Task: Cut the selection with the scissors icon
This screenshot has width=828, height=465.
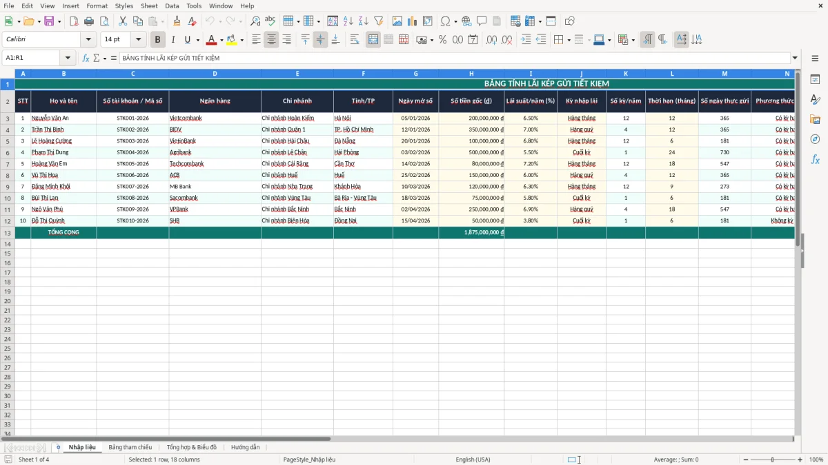Action: 123,21
